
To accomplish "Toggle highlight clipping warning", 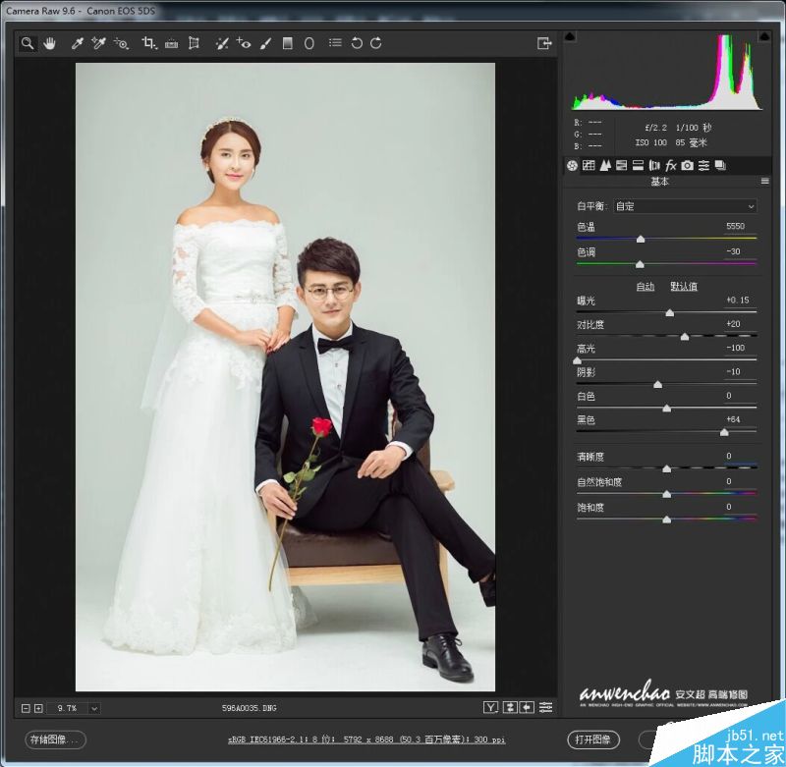I will (764, 36).
